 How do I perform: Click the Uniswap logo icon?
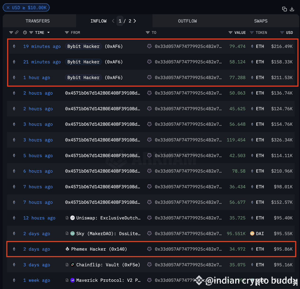72,218
